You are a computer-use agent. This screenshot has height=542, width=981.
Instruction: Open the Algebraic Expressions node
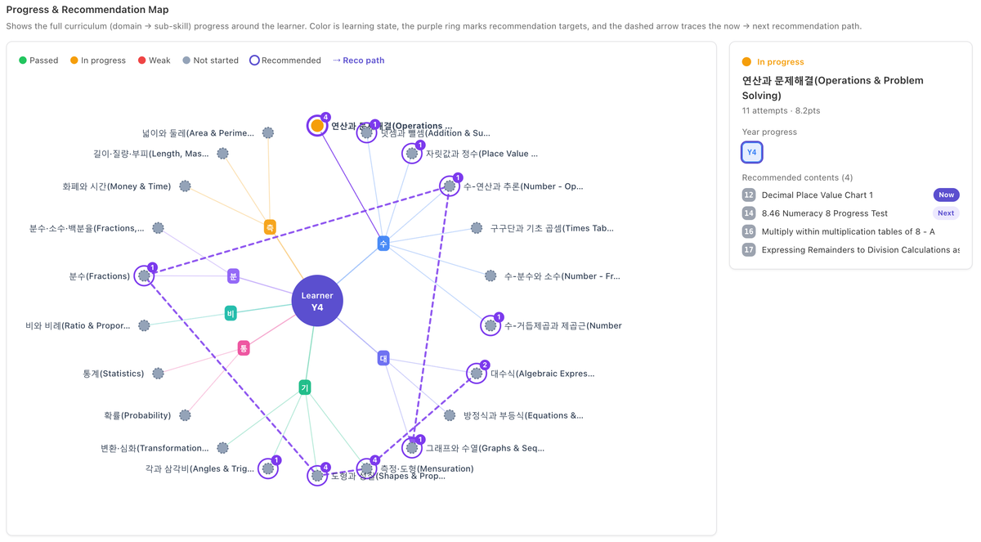pos(477,374)
